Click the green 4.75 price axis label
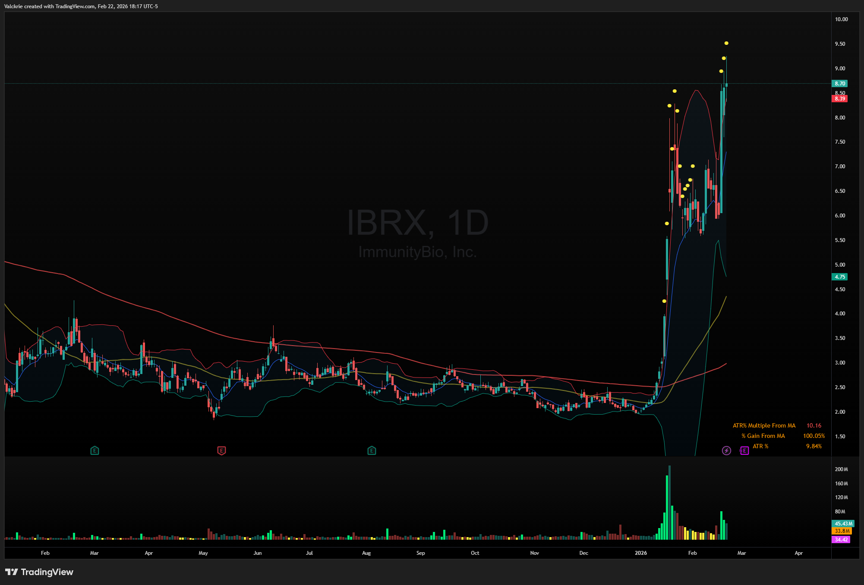864x585 pixels. coord(839,277)
